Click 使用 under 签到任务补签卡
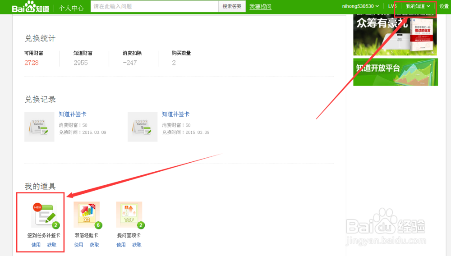This screenshot has height=256, width=451. [36, 245]
